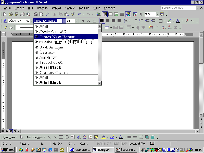The image size is (204, 153).
Task: Open the Справка menu
Action: pos(110,8)
